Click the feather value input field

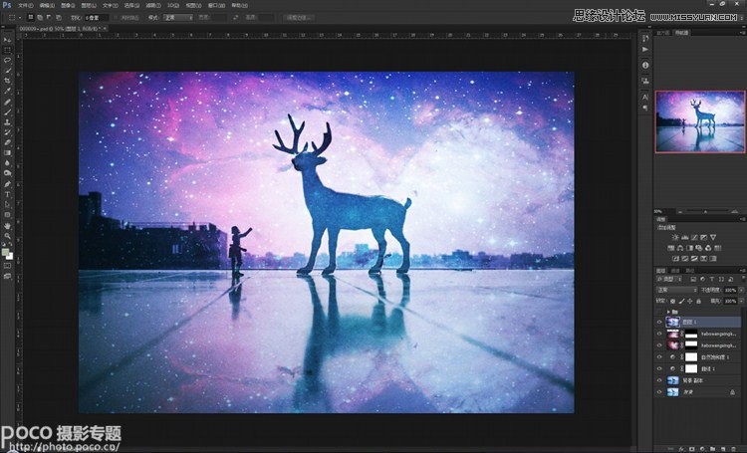tap(97, 18)
